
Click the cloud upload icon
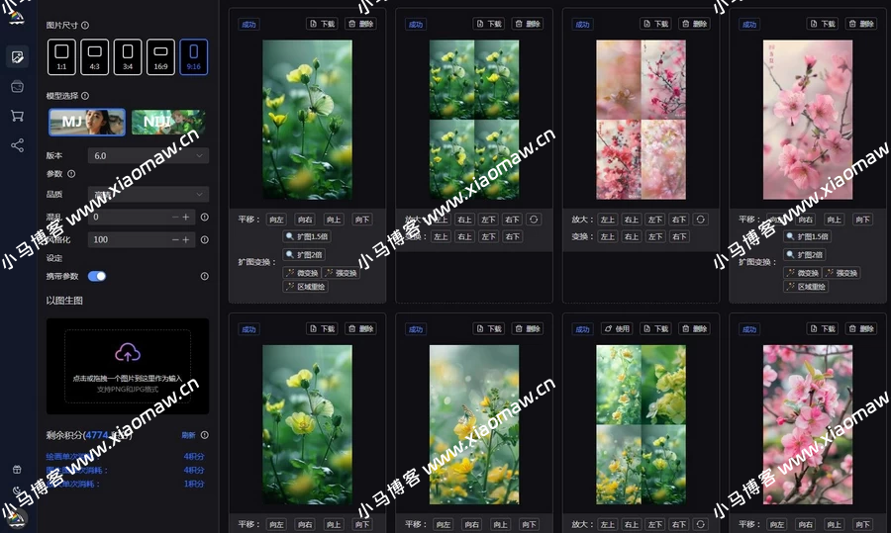[127, 353]
